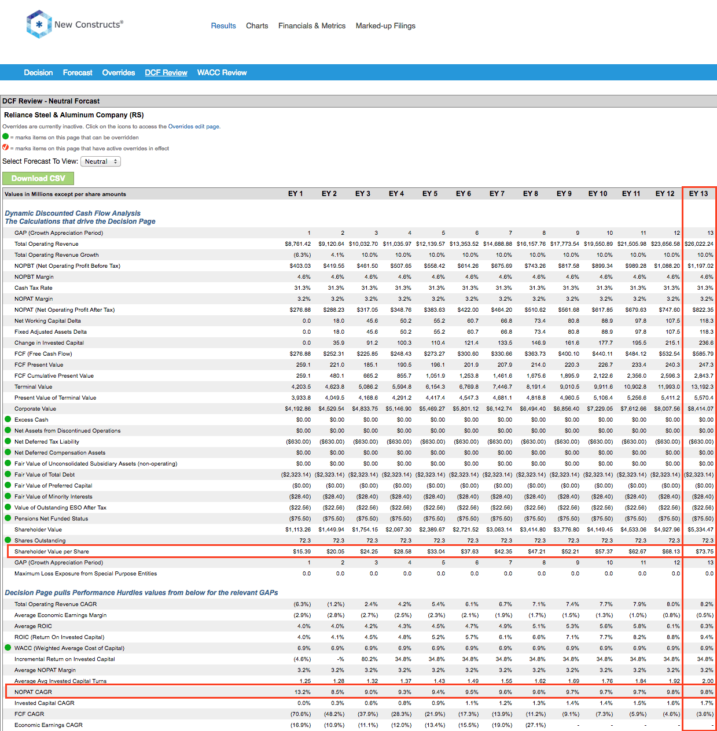Viewport: 717px width, 731px height.
Task: Click the DCF Review - Neutral Forecast heading
Action: (x=51, y=101)
